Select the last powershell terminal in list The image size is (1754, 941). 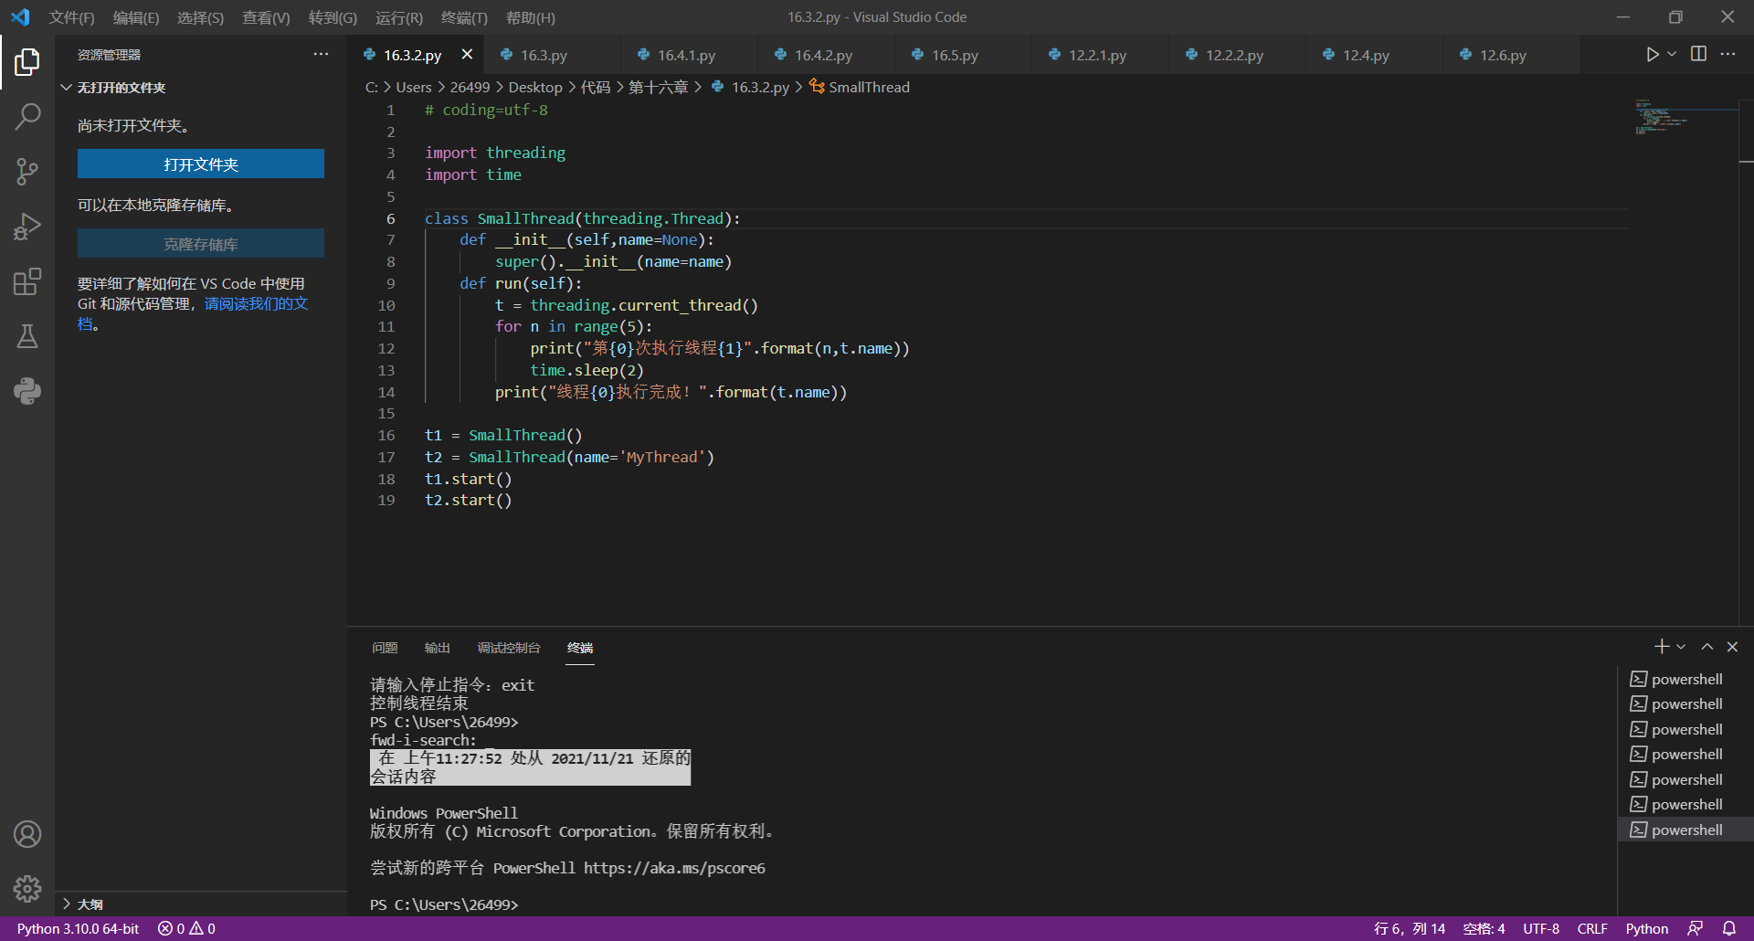(x=1686, y=830)
